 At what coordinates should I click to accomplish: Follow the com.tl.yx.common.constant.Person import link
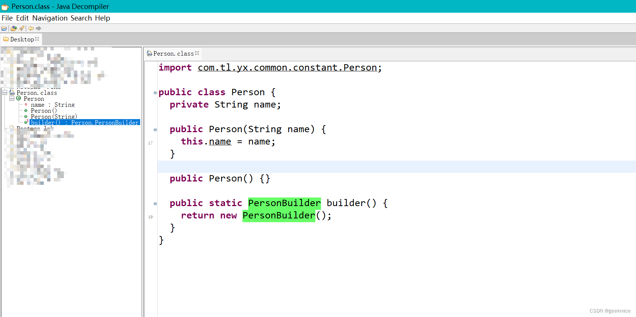pyautogui.click(x=287, y=68)
